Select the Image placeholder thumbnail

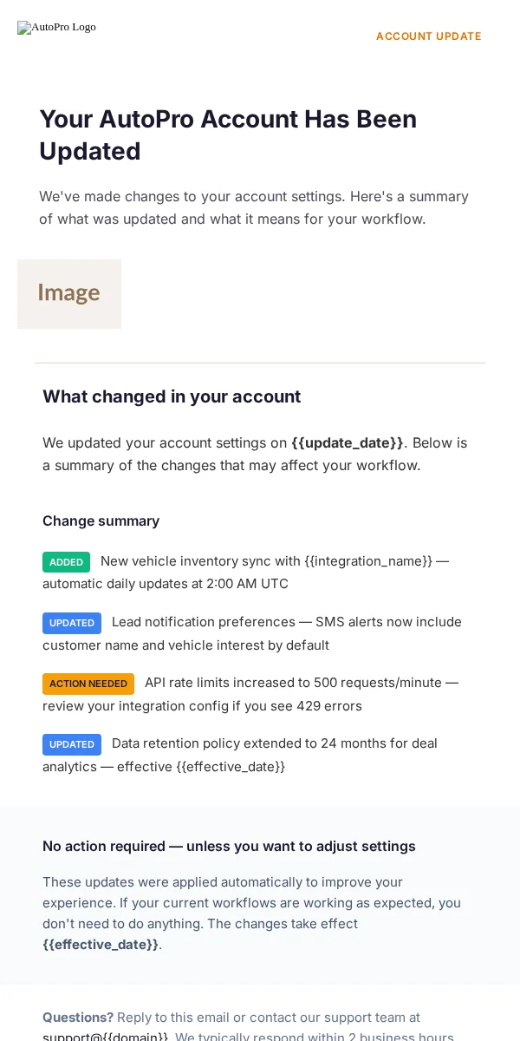coord(69,294)
